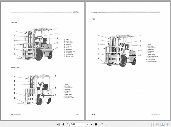Toggle two-page side-by-side view

click(162, 124)
